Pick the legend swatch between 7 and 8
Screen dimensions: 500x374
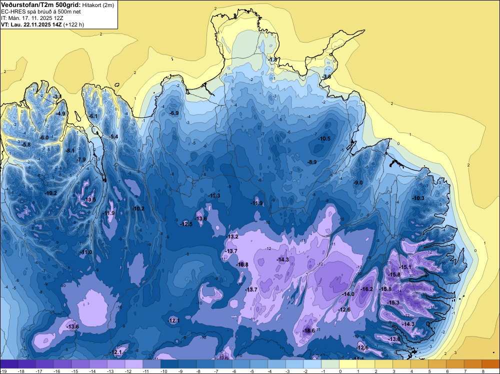point(473,364)
